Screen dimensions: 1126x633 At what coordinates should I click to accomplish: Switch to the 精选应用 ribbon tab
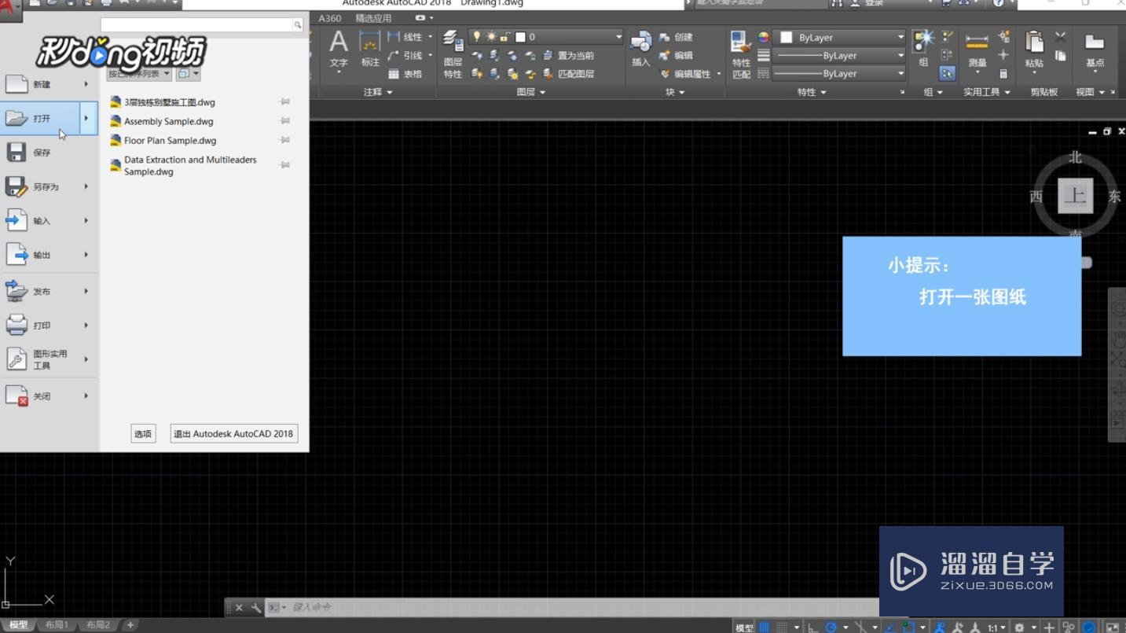[373, 18]
